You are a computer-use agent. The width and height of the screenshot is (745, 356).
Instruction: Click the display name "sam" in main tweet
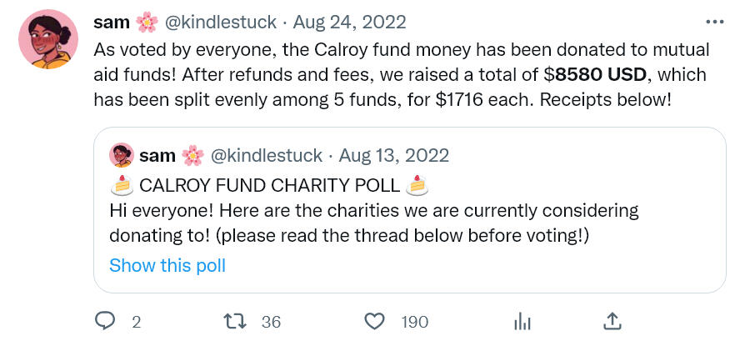pyautogui.click(x=111, y=22)
